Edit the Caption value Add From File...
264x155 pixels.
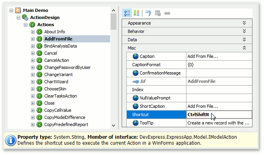coord(219,56)
